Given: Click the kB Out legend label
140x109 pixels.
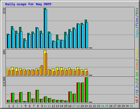Looking at the screenshot, I should coord(137,77).
